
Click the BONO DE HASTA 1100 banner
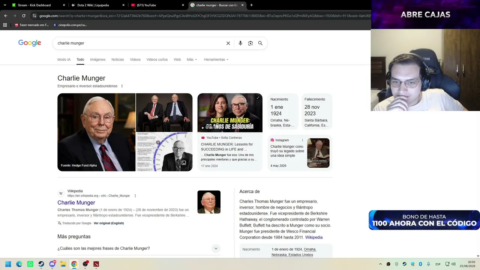(424, 220)
